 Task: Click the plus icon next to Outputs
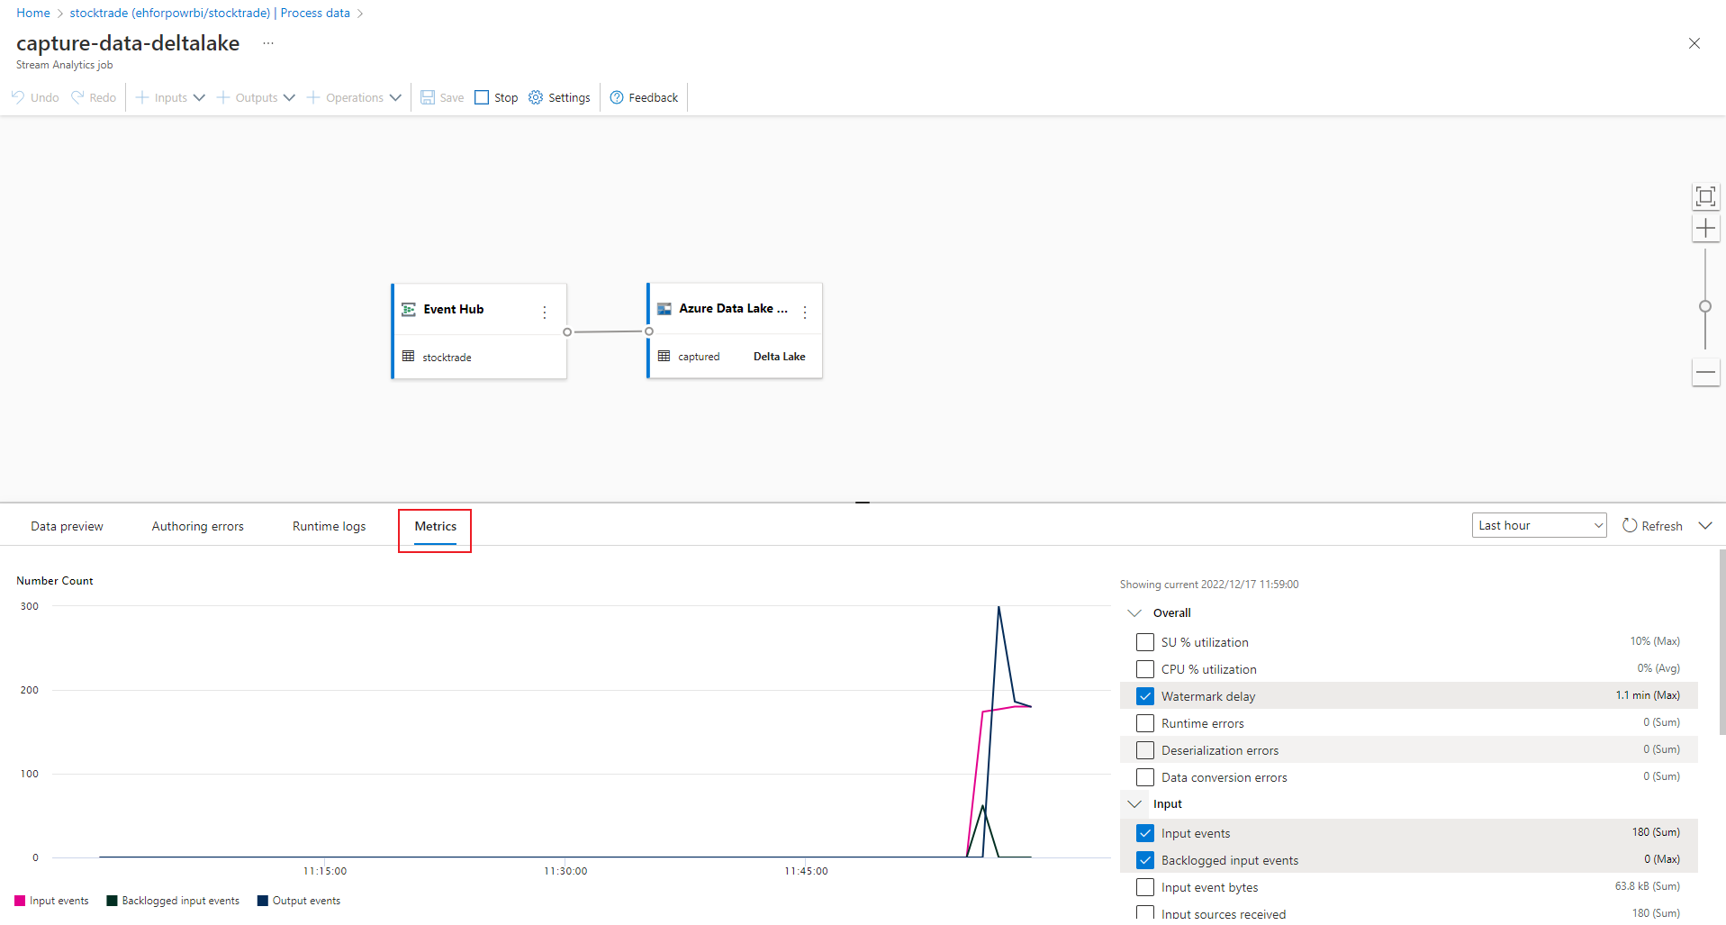point(223,97)
